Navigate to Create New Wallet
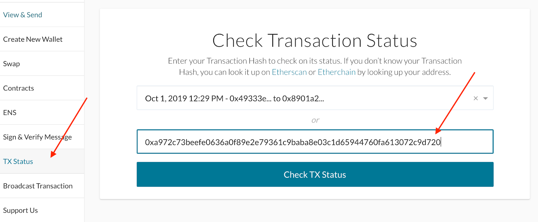 click(33, 39)
